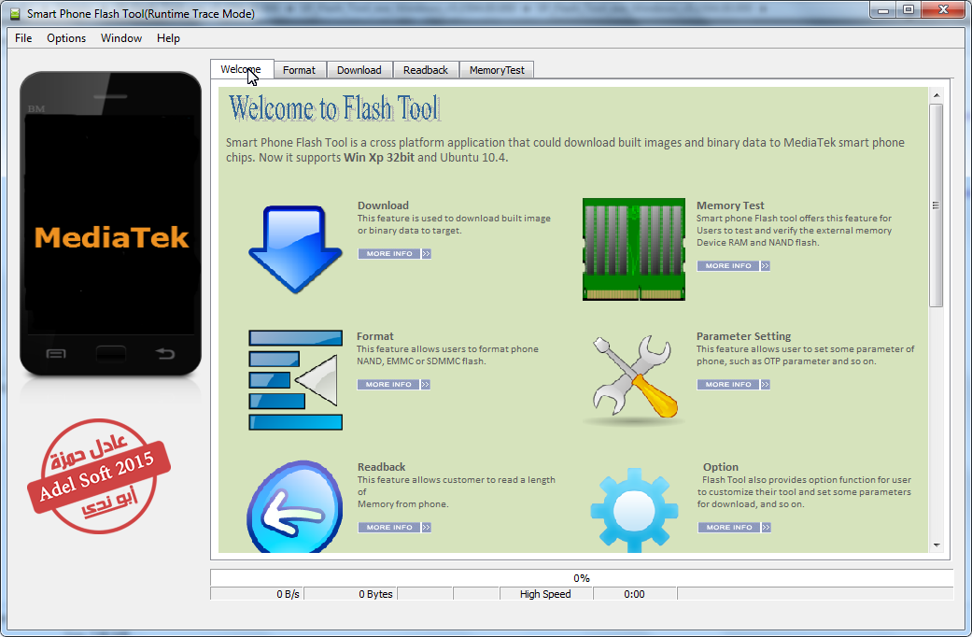The height and width of the screenshot is (637, 972).
Task: Click the Readback section title
Action: [x=381, y=467]
